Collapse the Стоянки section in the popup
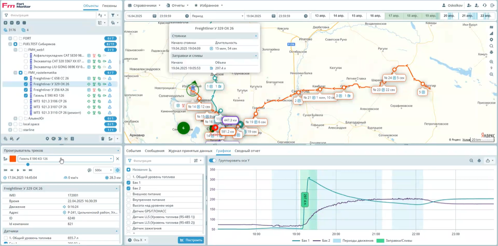Viewport: 498px width, 246px height. [x=256, y=36]
